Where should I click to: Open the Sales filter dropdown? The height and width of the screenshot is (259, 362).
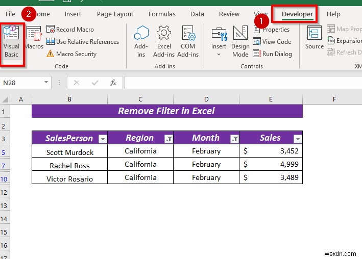coord(298,139)
